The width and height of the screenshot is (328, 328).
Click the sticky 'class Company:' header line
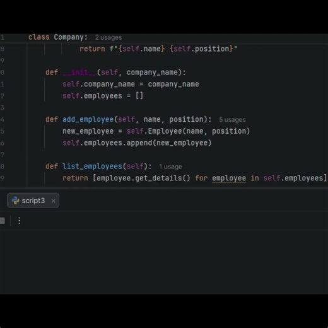tap(58, 37)
